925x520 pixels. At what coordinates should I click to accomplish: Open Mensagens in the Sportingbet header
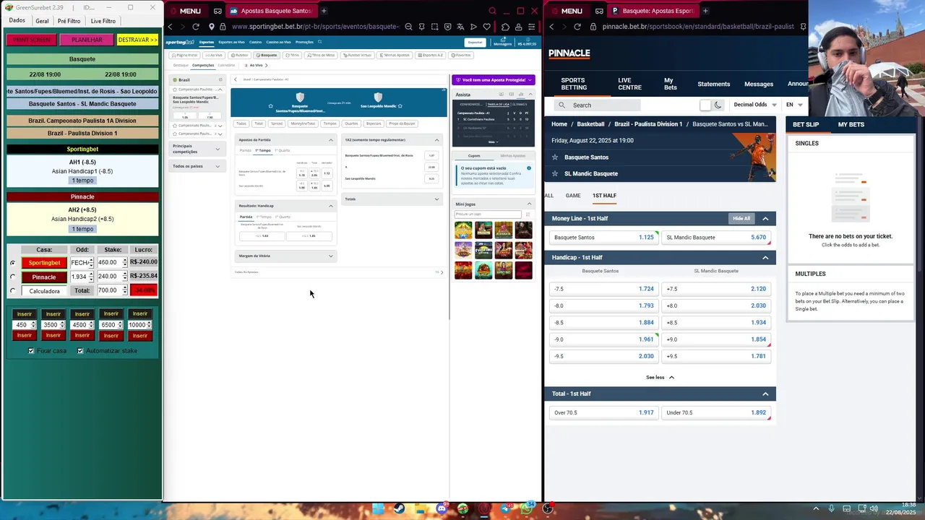coord(502,43)
